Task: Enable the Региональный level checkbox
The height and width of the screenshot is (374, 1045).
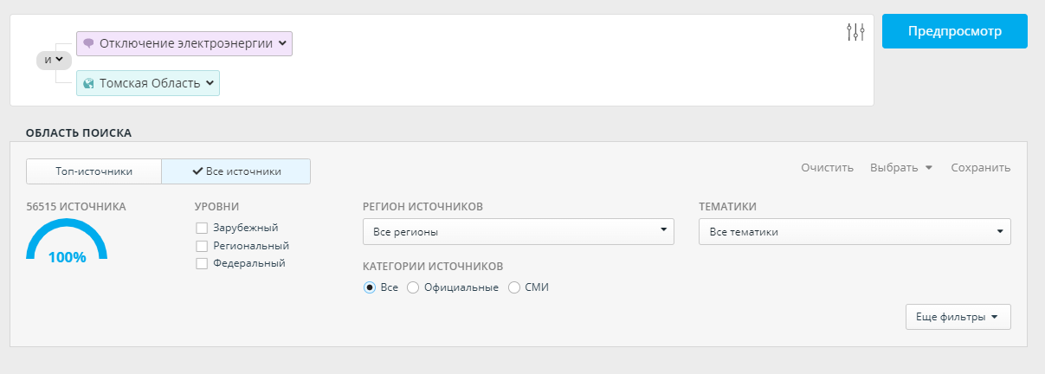Action: click(x=202, y=246)
